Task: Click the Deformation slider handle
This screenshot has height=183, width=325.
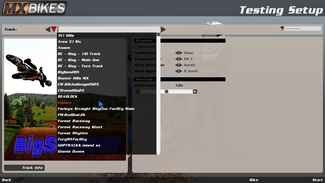Action: (166, 91)
